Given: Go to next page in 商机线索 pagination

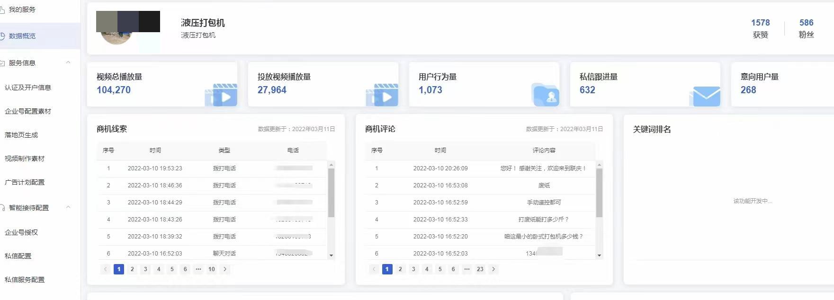Looking at the screenshot, I should [225, 269].
